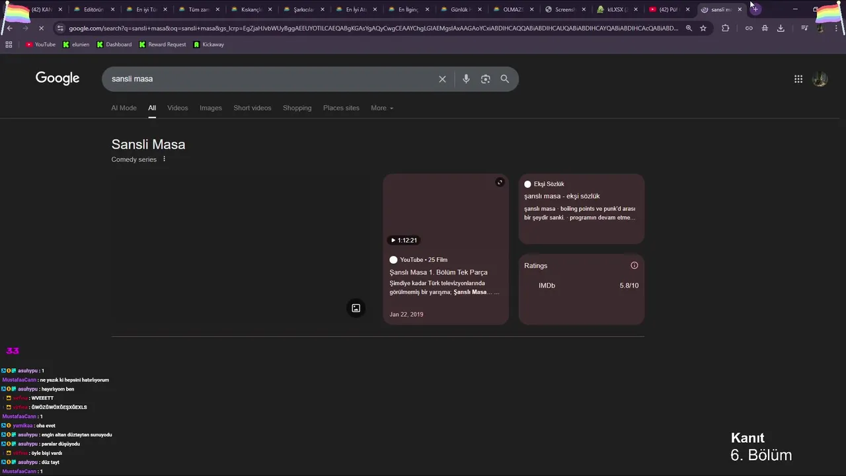Expand the More search filters dropdown

click(x=382, y=108)
